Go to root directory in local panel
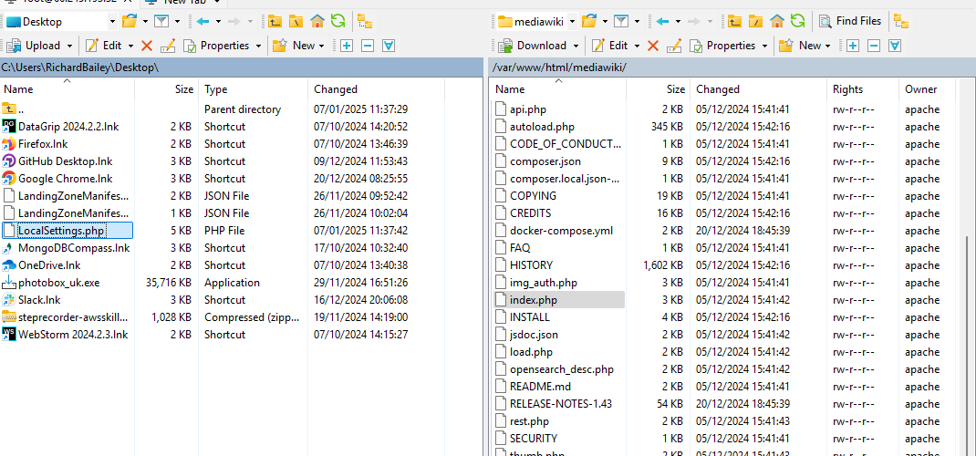Viewport: 976px width, 456px height. pyautogui.click(x=296, y=21)
